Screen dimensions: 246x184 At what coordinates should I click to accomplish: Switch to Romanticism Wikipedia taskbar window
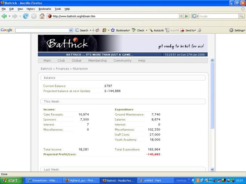[x=43, y=180]
